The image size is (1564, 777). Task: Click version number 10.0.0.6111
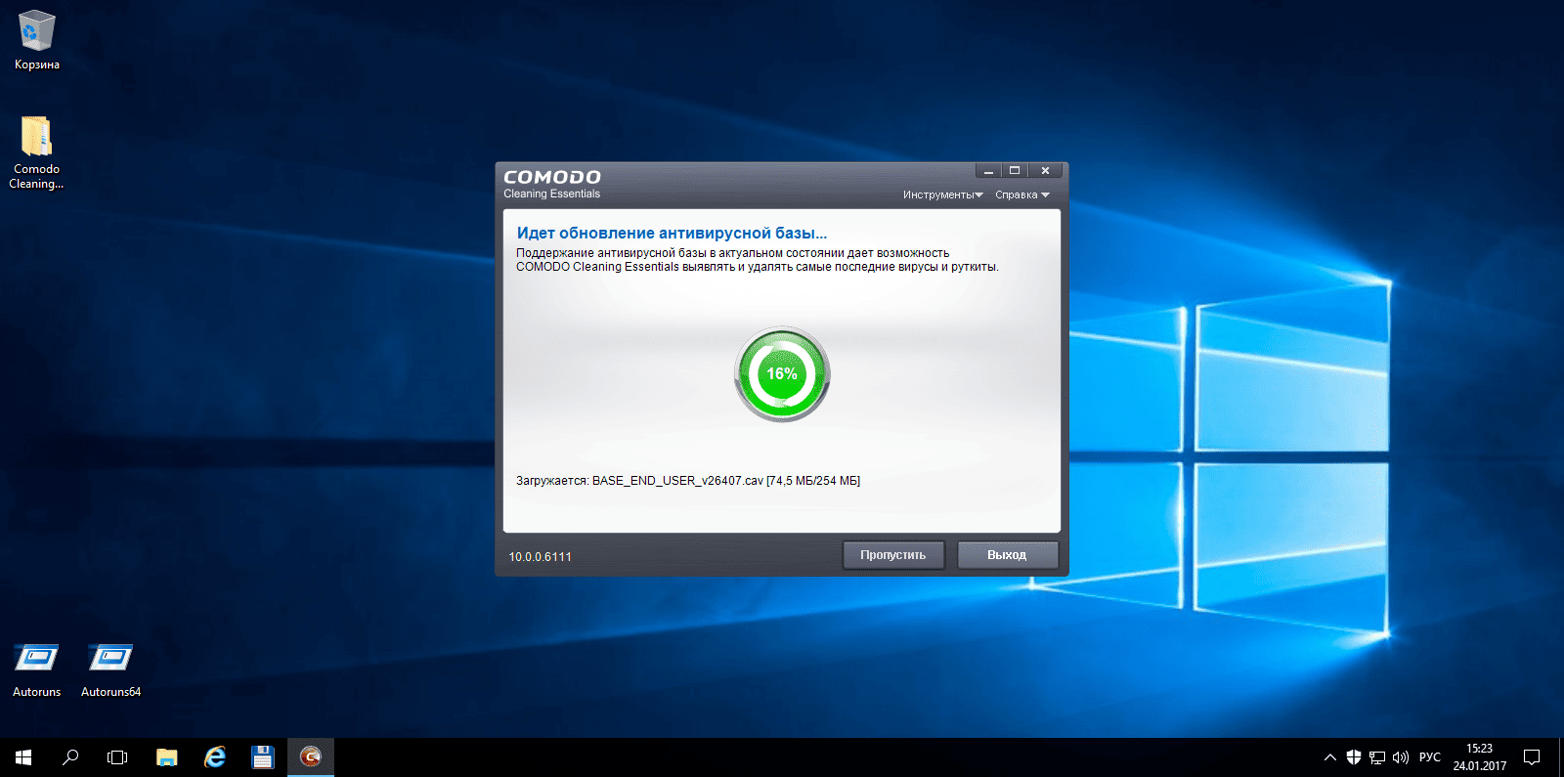[540, 557]
